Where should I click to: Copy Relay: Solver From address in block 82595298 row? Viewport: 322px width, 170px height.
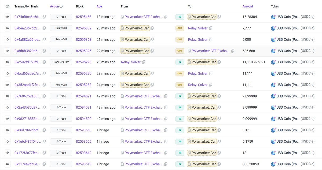pyautogui.click(x=144, y=62)
